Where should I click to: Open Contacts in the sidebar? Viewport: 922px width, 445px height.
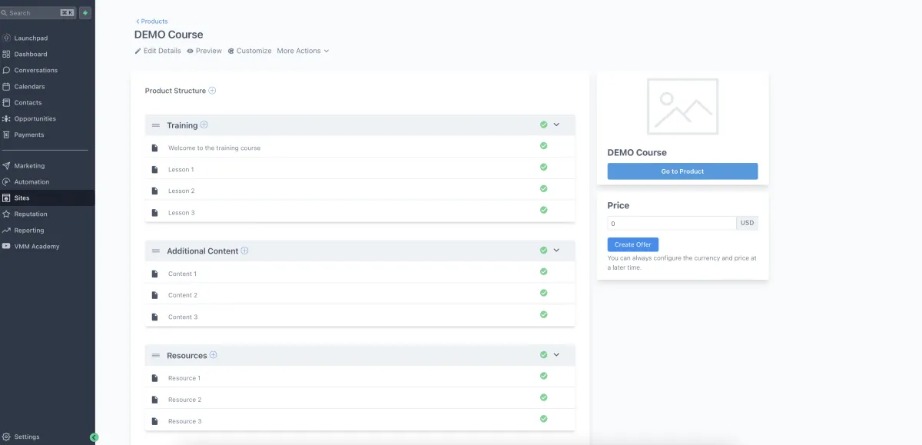28,102
